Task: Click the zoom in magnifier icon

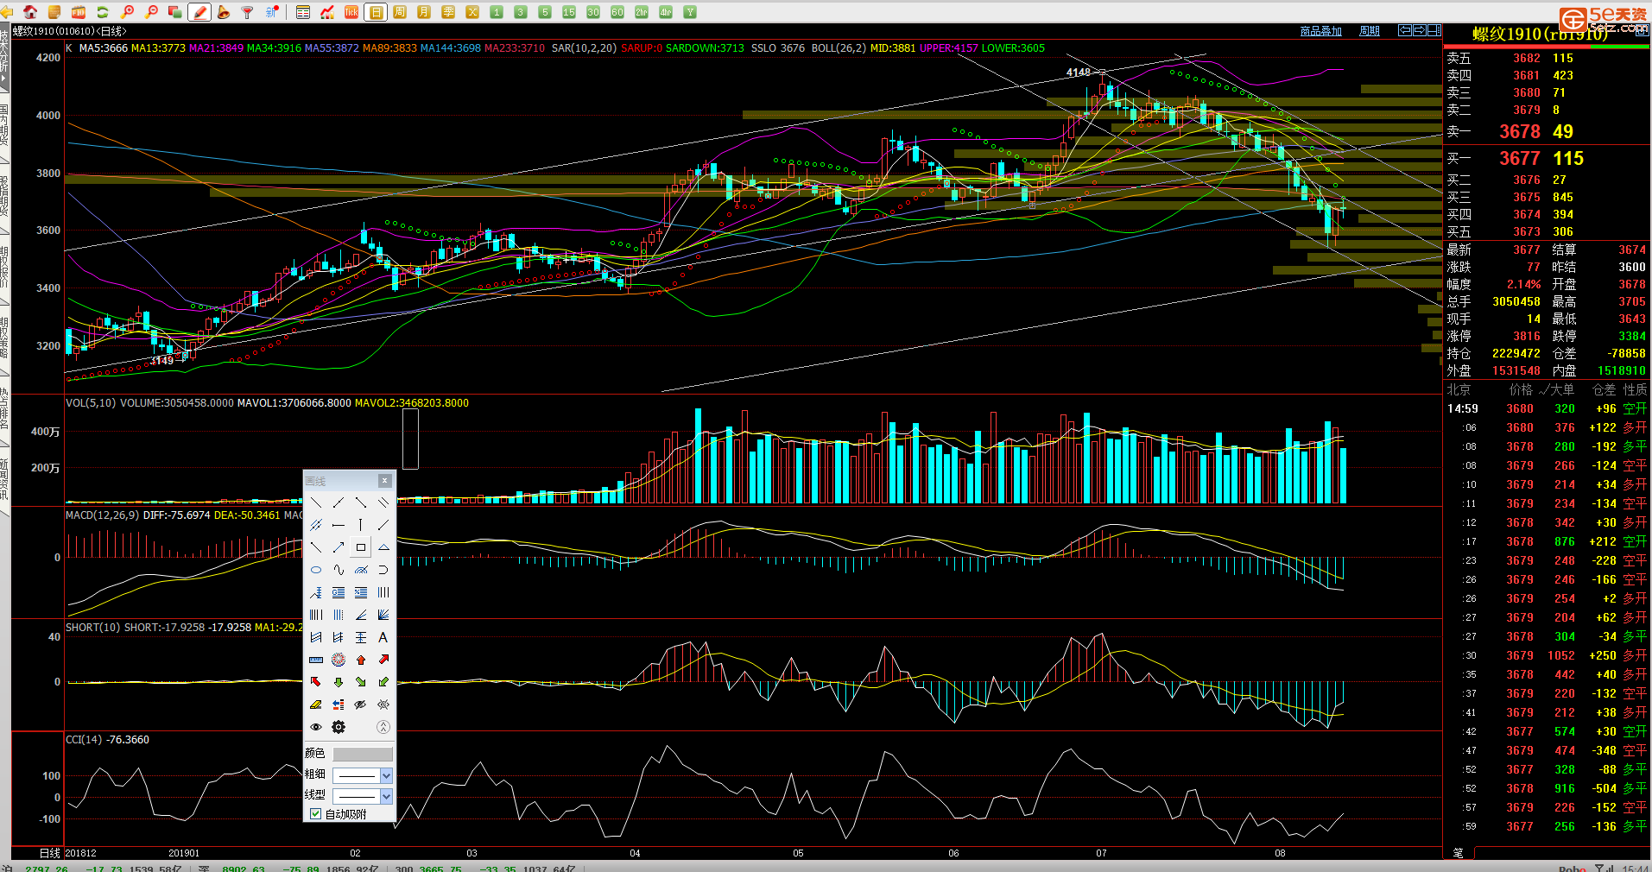Action: point(128,12)
